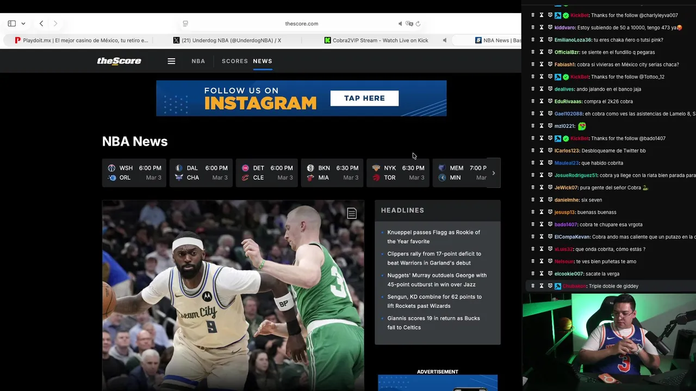Screen dimensions: 696x391
Task: Delete kiddvaro's chat message with trash icon
Action: click(533, 27)
